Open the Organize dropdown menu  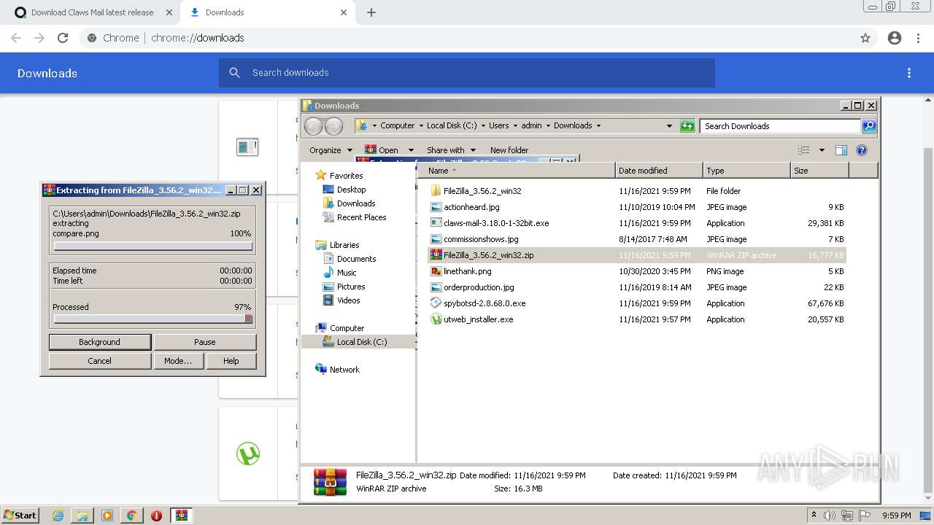tap(331, 150)
